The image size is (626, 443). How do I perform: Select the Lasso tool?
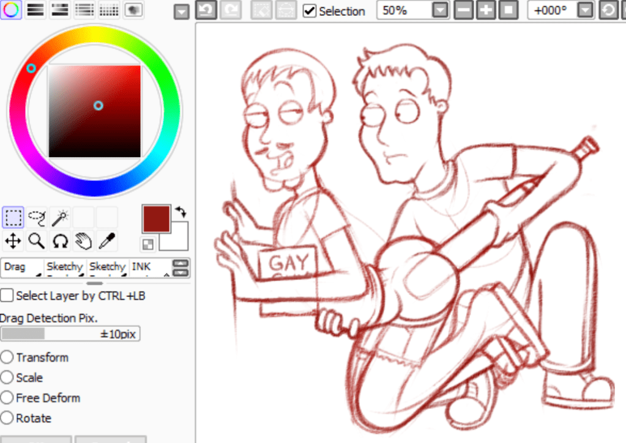[37, 217]
